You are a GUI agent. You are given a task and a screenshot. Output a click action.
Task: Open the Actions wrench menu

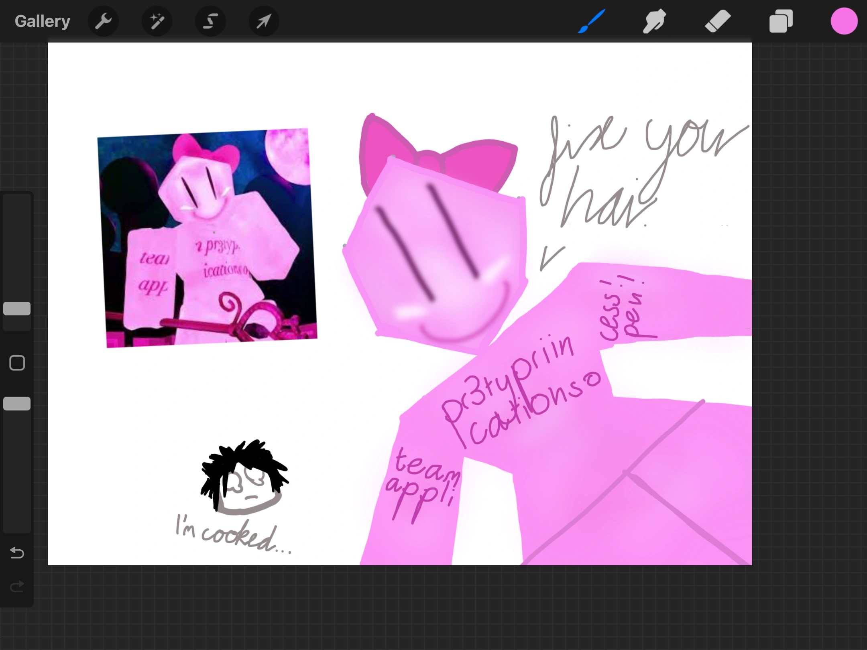coord(103,21)
